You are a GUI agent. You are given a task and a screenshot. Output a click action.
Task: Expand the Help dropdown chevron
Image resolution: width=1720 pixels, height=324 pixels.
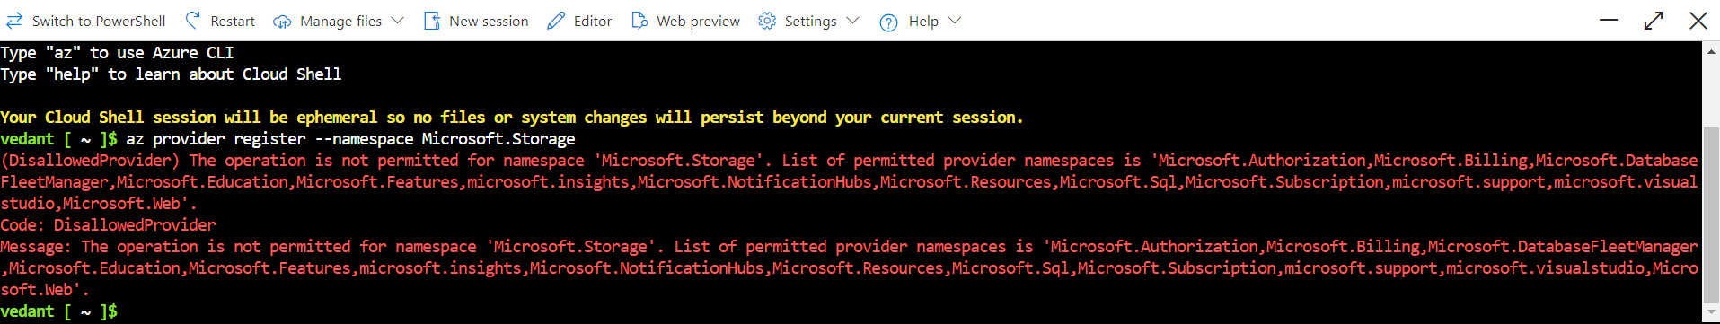955,21
